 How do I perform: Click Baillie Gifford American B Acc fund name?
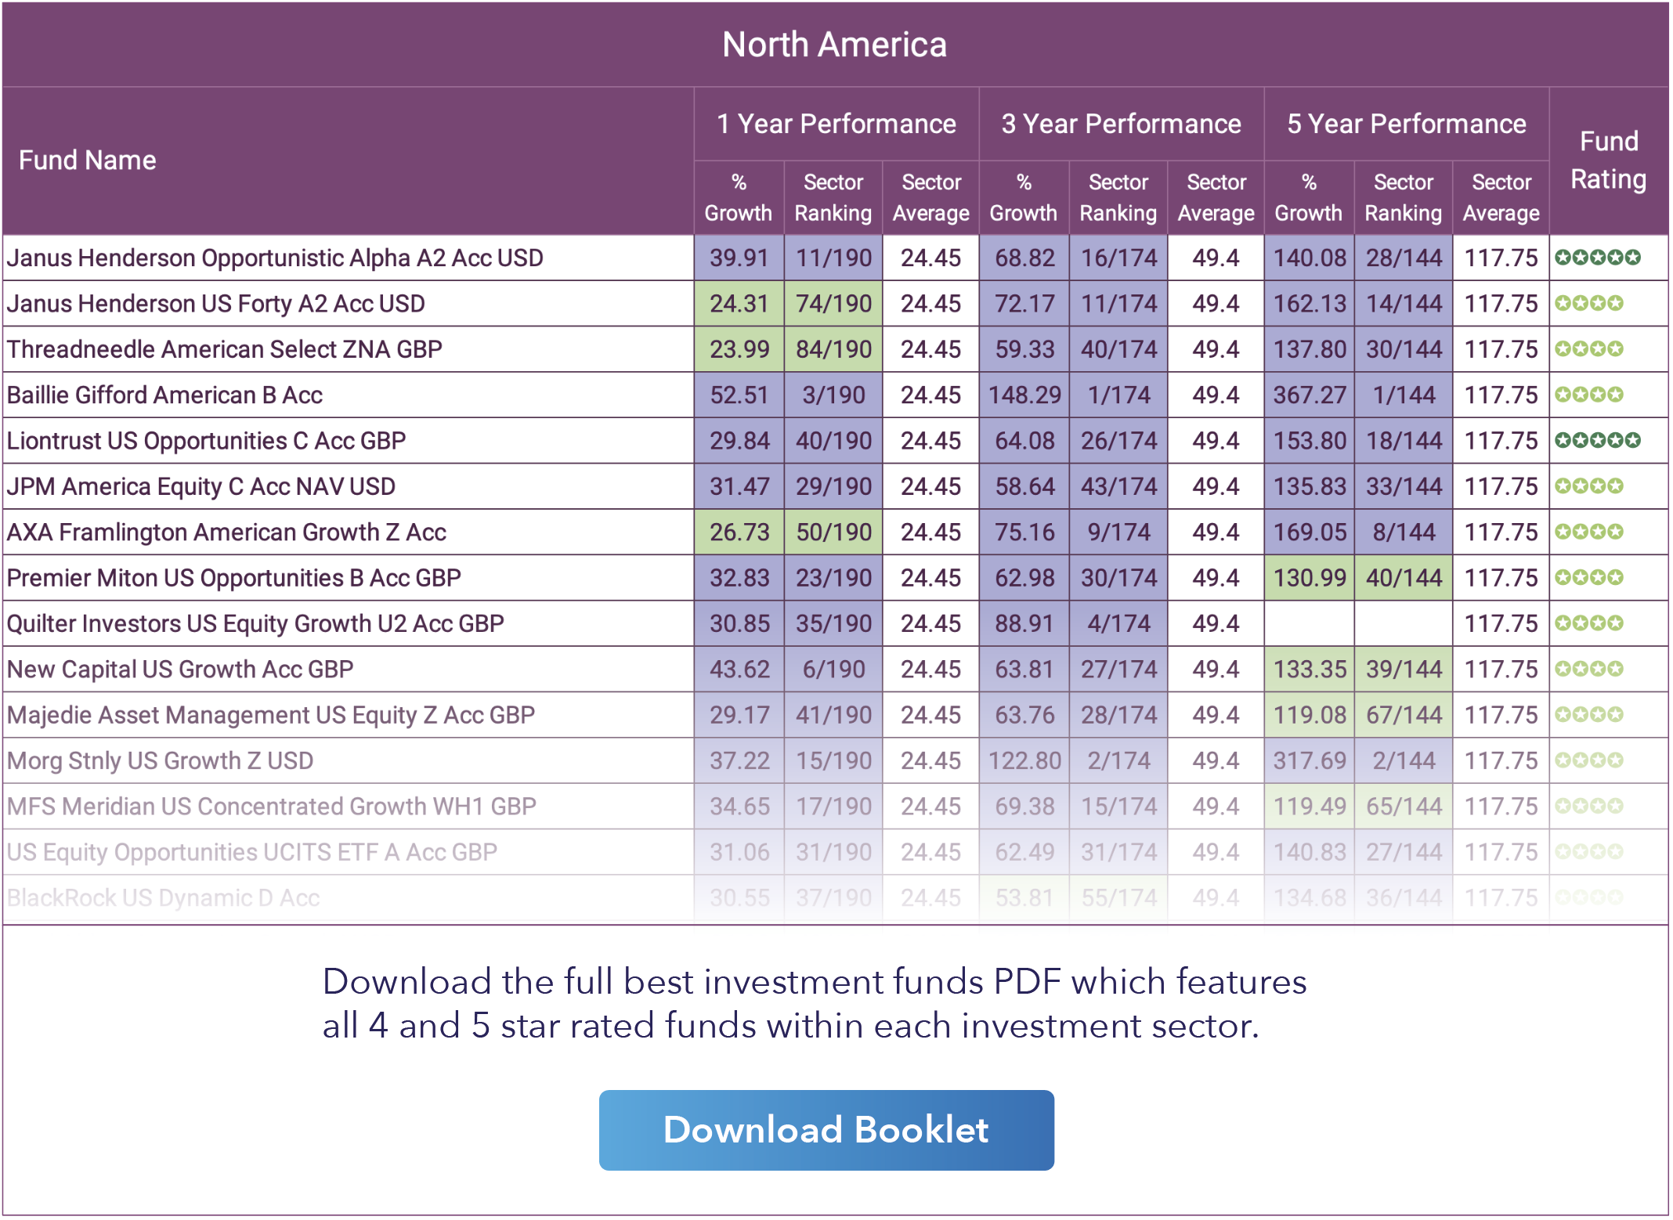tap(164, 395)
